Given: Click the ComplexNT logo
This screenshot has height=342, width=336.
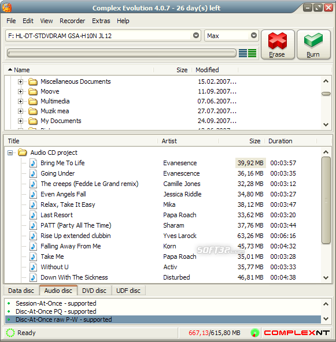Looking at the screenshot, I should point(297,333).
